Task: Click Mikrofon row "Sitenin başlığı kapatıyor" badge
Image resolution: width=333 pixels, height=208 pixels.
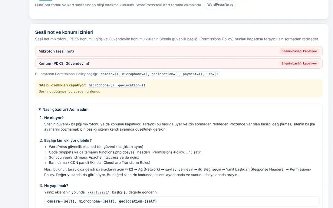Action: 299,51
